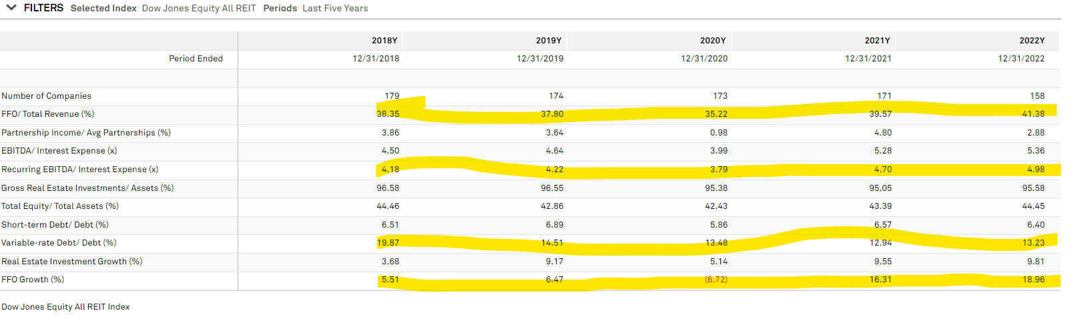Click the Period Ended row label
This screenshot has width=1072, height=317.
pos(196,59)
